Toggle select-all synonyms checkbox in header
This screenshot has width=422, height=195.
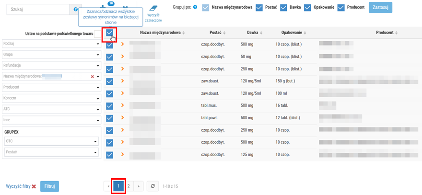click(109, 33)
